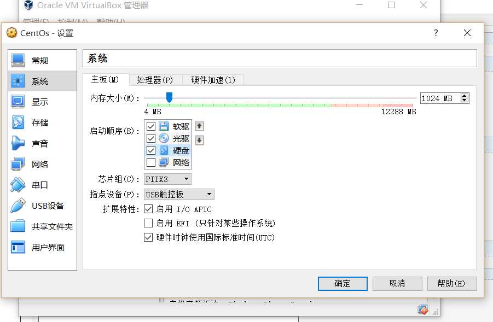Maximize the VirtualBox manager window
Viewport: 493px width, 322px height.
[391, 5]
